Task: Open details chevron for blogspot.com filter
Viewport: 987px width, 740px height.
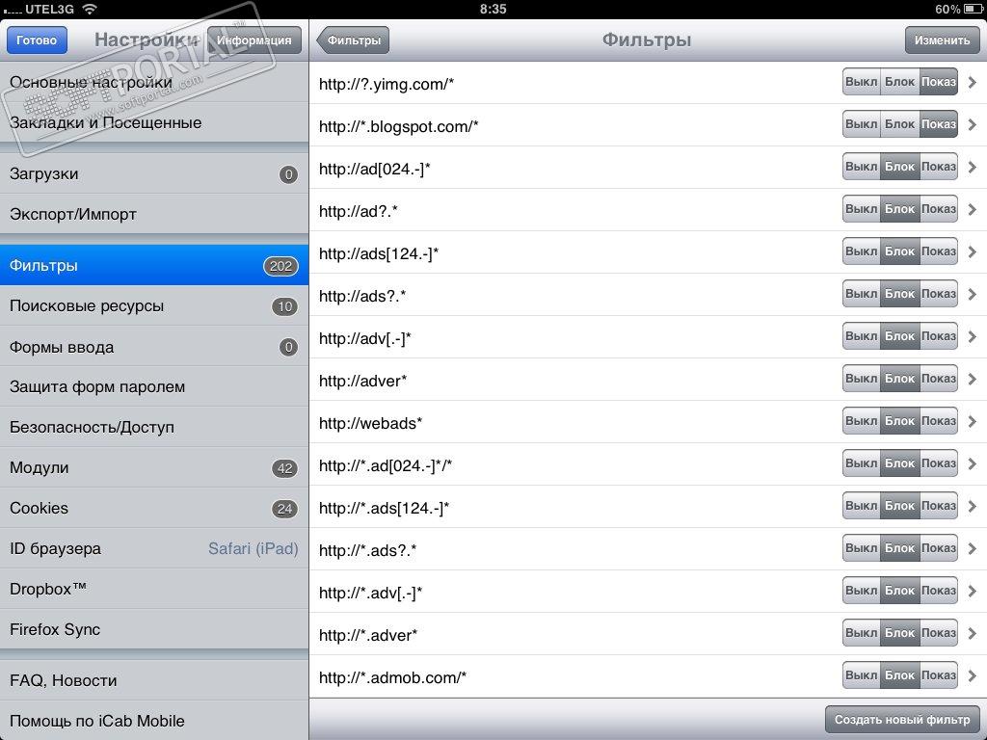Action: coord(973,124)
